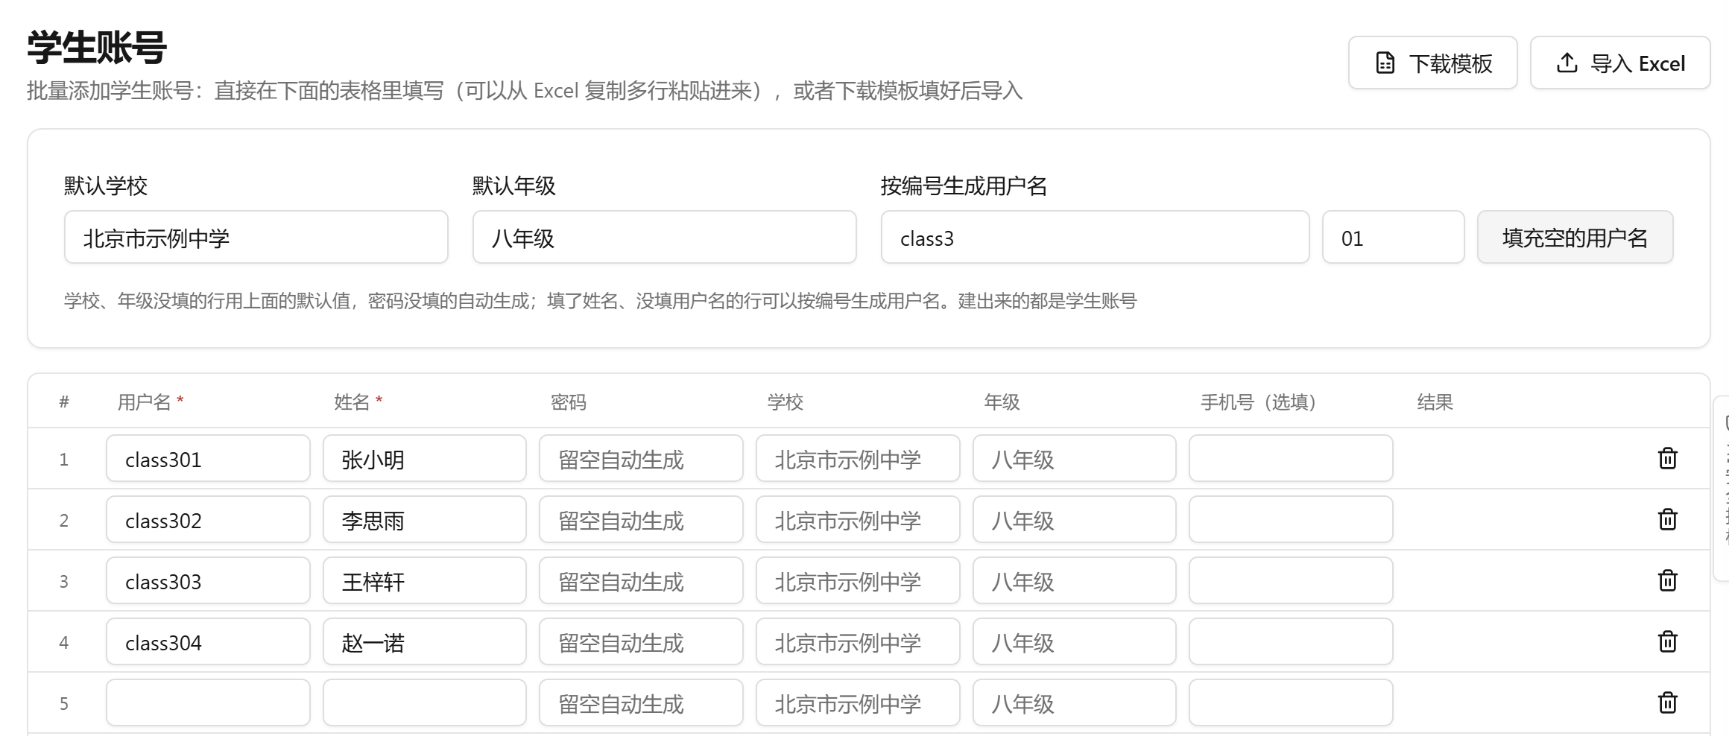
Task: Focus password field in 王梓轩 row
Action: (641, 580)
